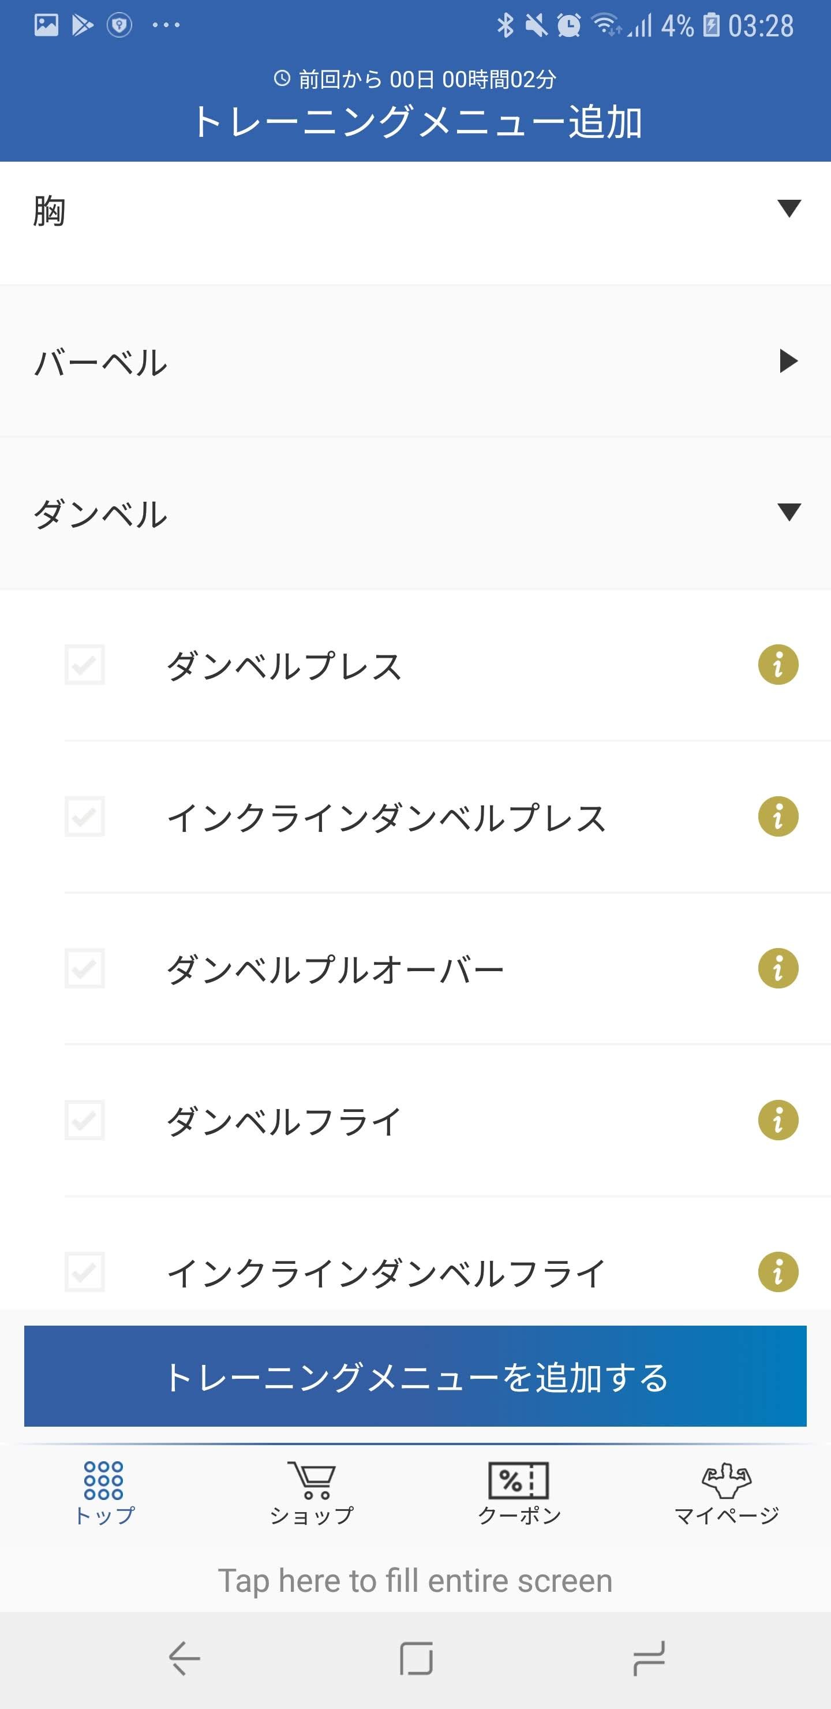
Task: Collapse the ダンベル section
Action: (415, 513)
